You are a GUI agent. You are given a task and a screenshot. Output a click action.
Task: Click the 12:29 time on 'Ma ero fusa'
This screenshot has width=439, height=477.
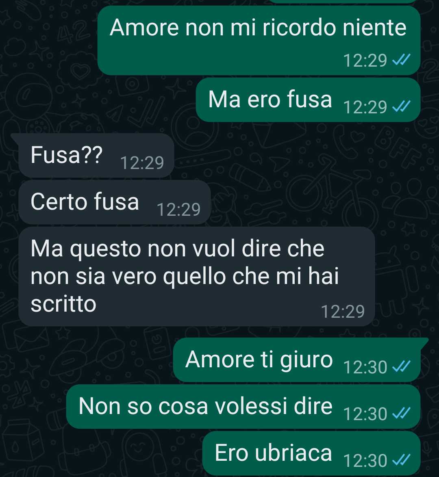(365, 107)
